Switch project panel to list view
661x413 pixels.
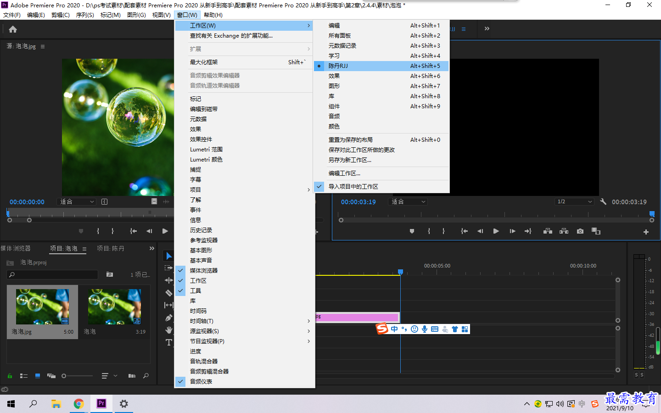[x=24, y=376]
